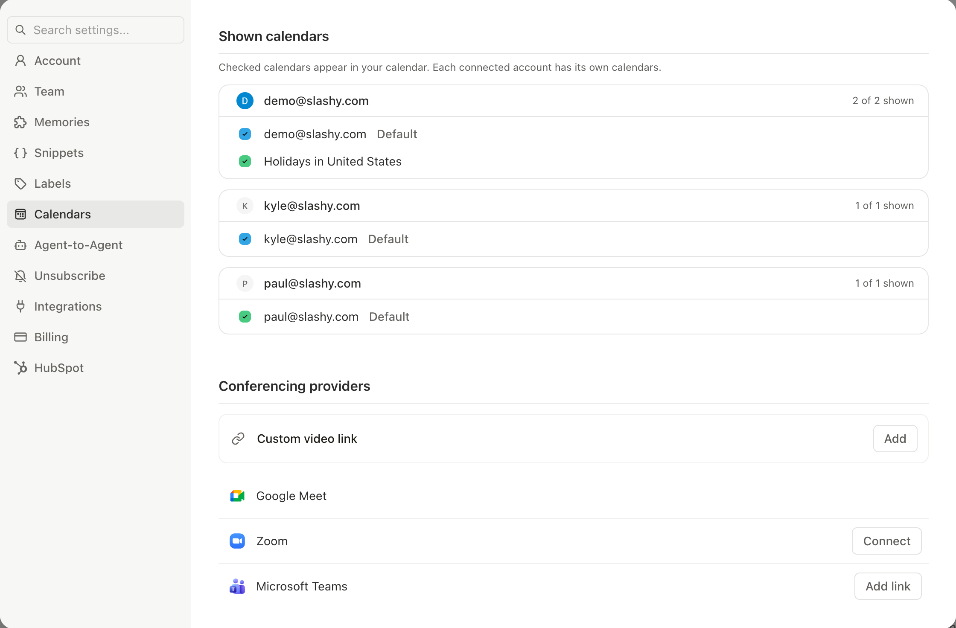Click the Account person icon

tap(20, 61)
